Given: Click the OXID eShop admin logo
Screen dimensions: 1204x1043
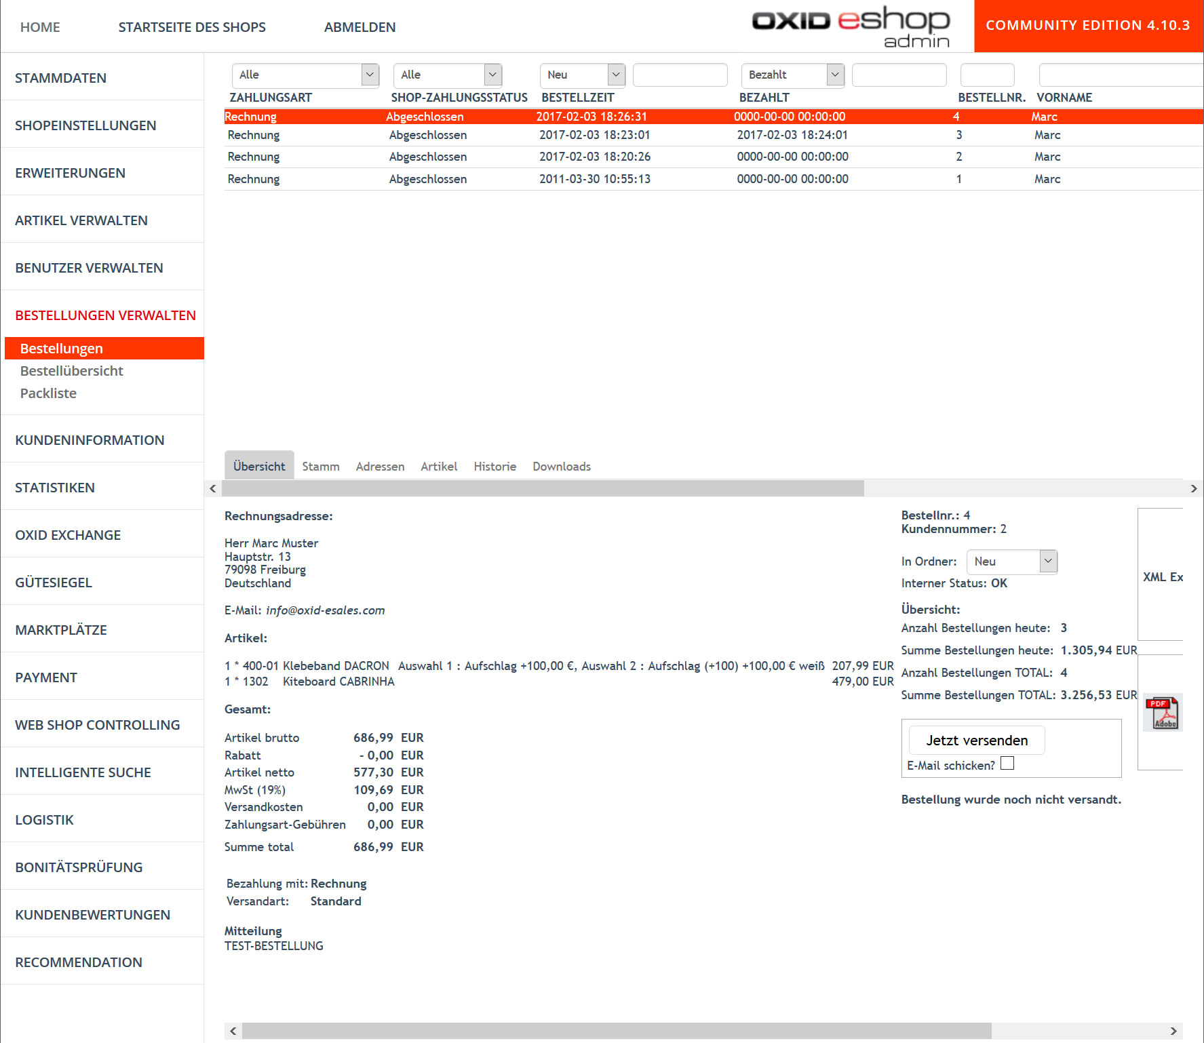Looking at the screenshot, I should [x=851, y=27].
